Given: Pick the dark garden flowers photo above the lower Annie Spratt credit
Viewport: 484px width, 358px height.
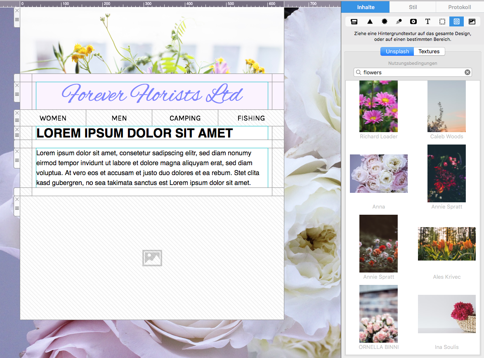Looking at the screenshot, I should coord(378,243).
